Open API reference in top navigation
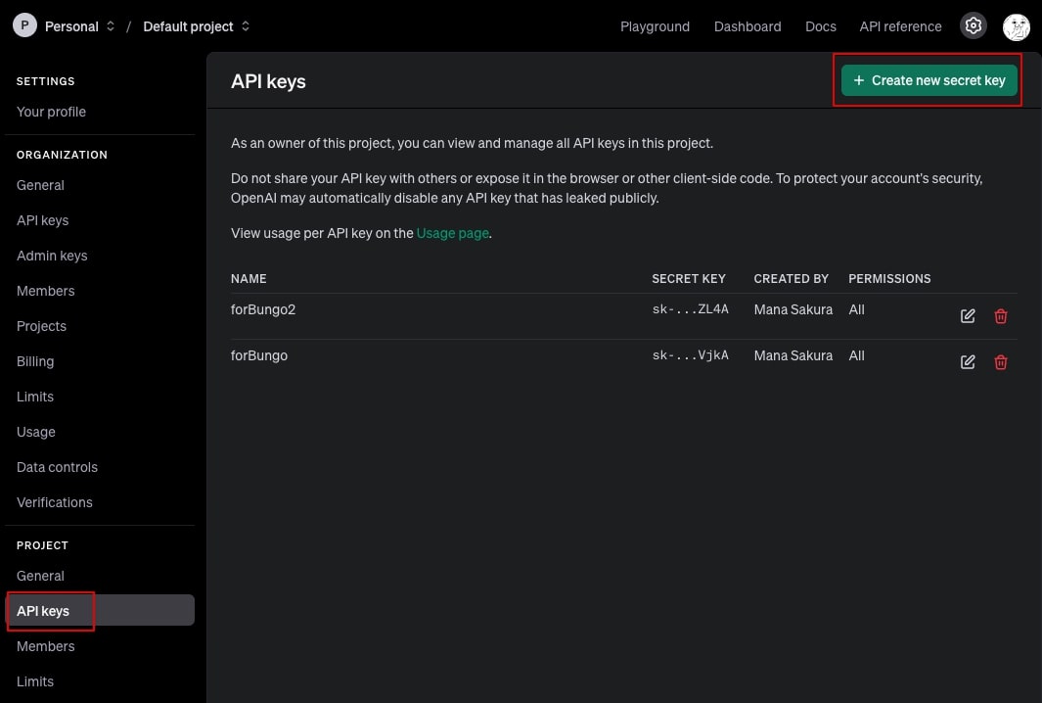The image size is (1042, 703). click(900, 26)
